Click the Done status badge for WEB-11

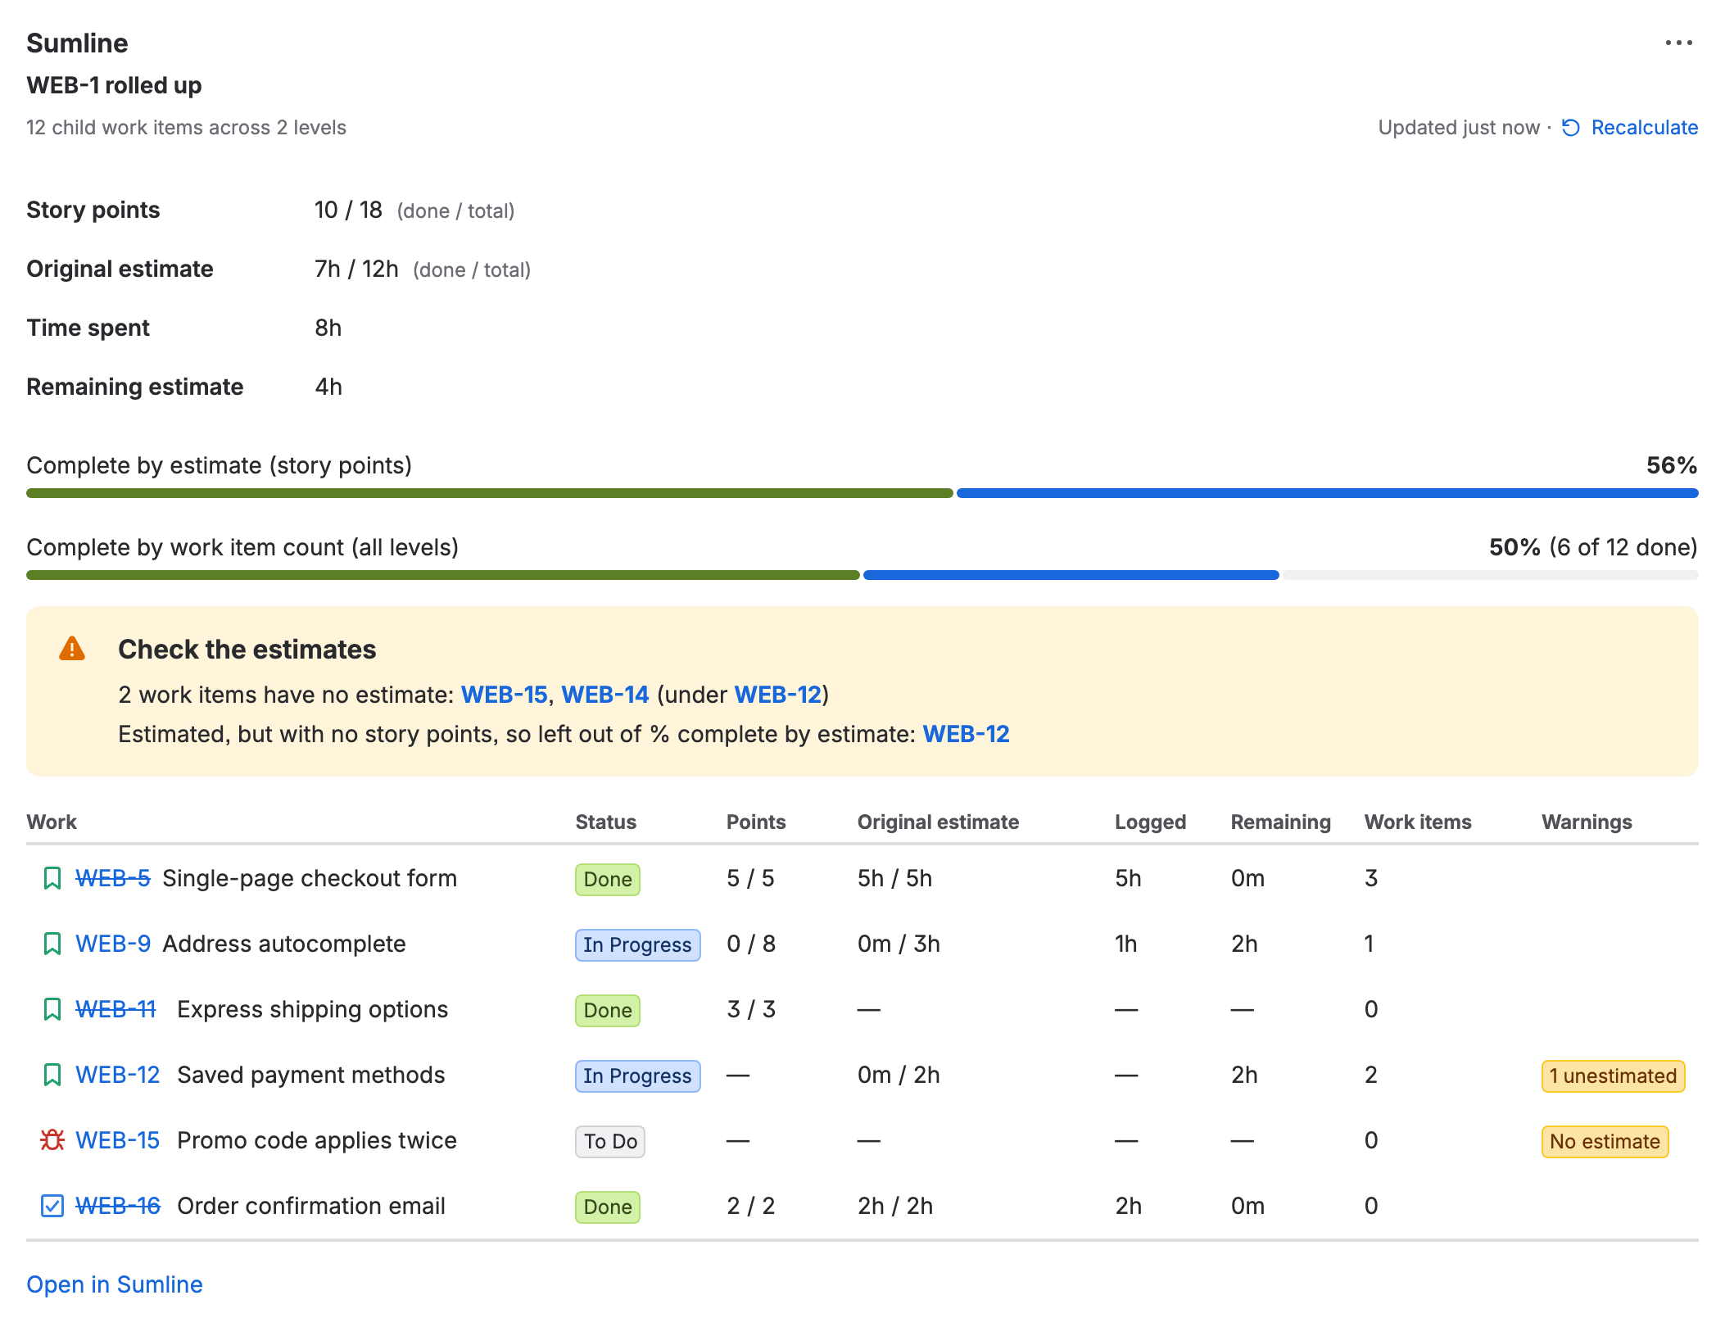pyautogui.click(x=608, y=1010)
